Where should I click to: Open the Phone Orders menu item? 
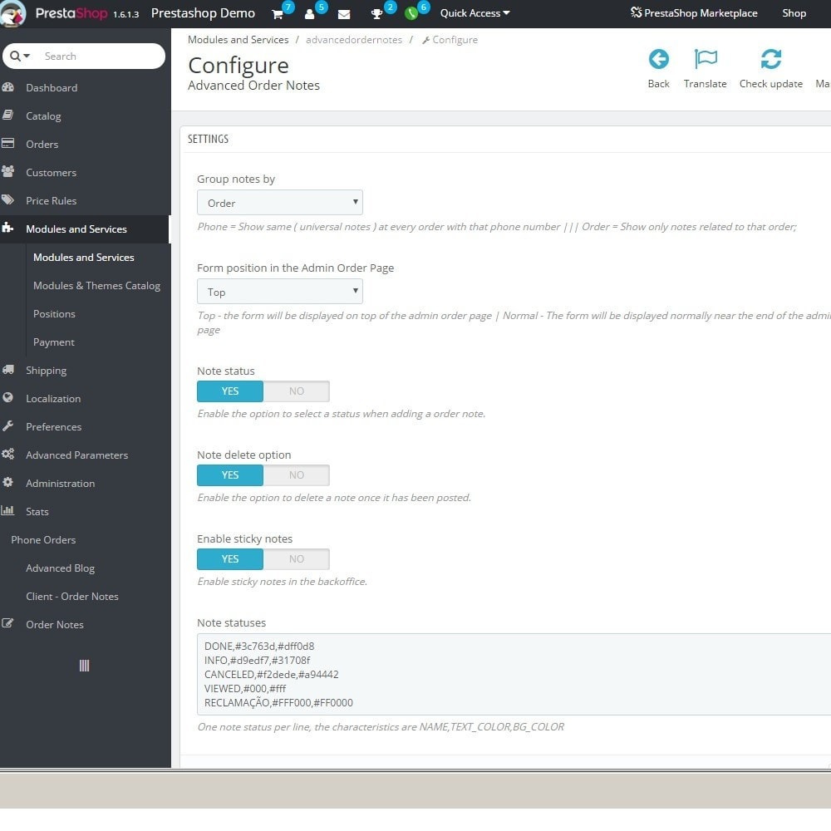[43, 540]
